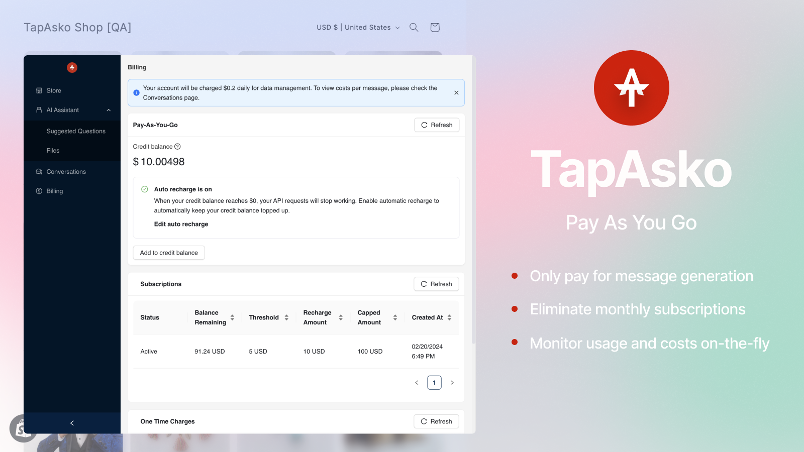Click the Billing dollar icon
Screen dimensions: 804x452
[x=39, y=191]
